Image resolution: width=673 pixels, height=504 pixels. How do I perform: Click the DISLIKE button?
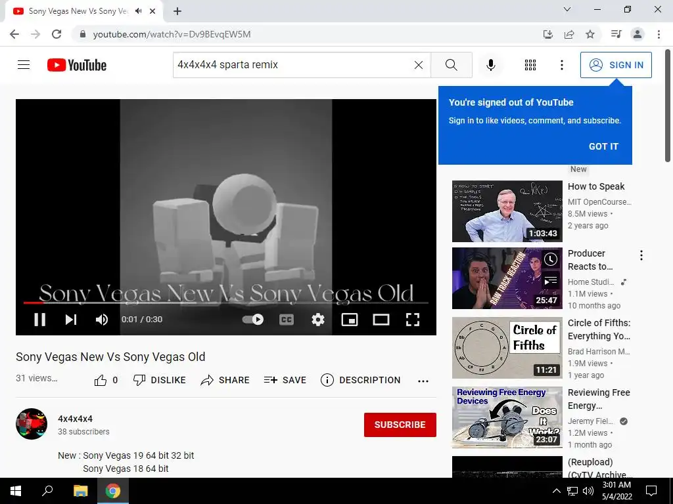point(160,380)
